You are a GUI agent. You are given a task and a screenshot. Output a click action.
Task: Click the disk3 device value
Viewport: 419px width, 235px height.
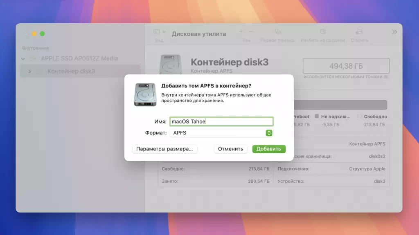click(379, 181)
